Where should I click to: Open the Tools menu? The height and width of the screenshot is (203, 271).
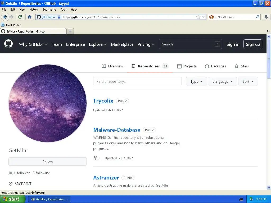point(64,10)
